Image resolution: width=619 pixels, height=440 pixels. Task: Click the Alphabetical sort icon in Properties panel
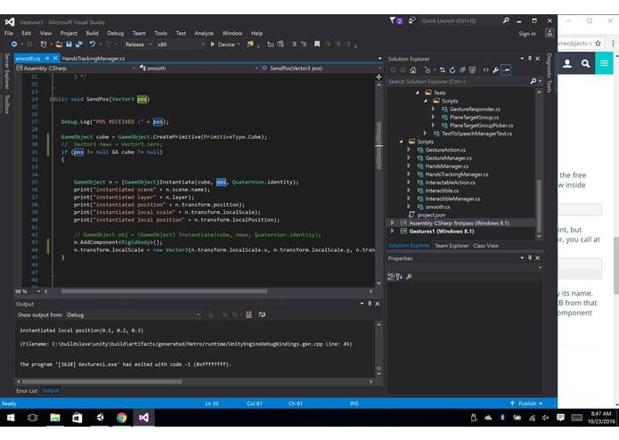pyautogui.click(x=399, y=276)
